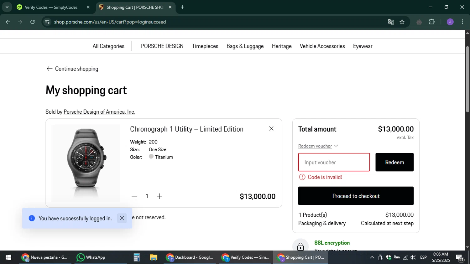Open the Windows Start menu

coord(8,257)
